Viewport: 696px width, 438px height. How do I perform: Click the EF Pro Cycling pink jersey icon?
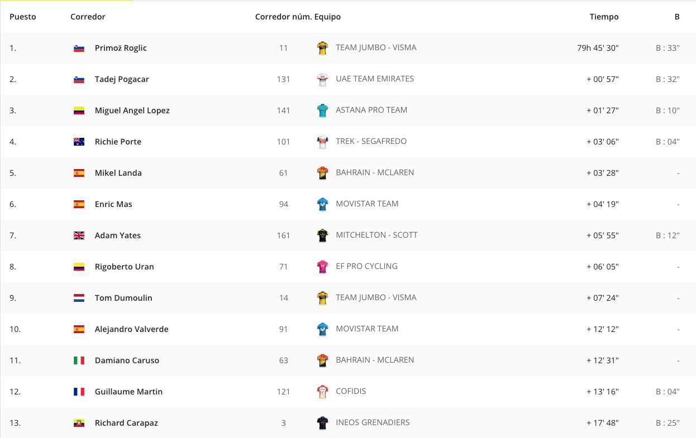tap(322, 267)
